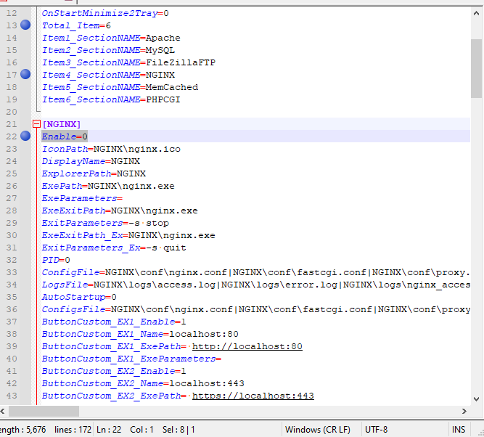Click the vertical scrollbar down arrow

(476, 399)
